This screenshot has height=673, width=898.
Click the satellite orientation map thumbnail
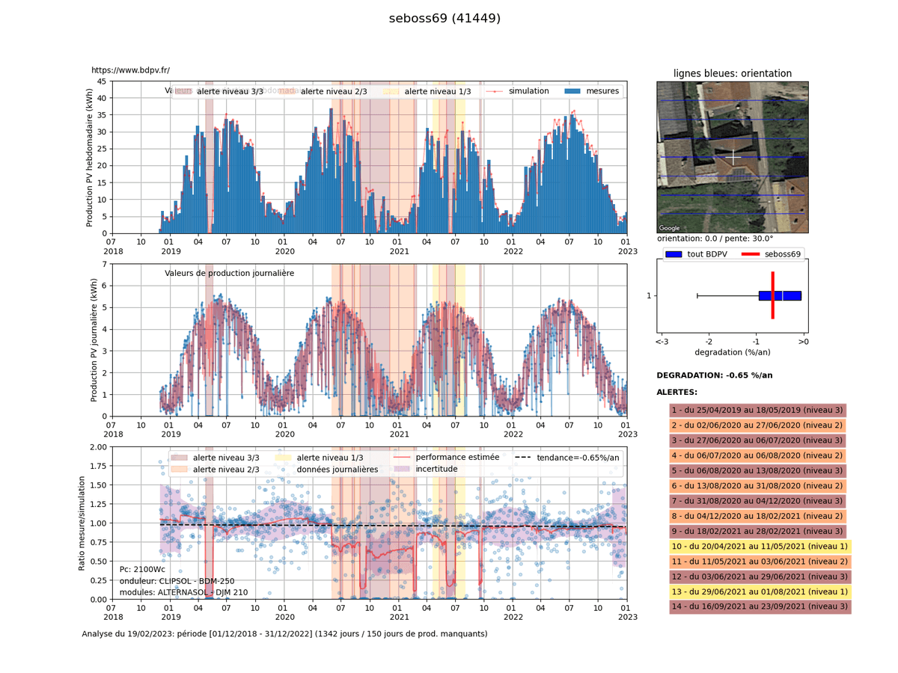point(733,157)
